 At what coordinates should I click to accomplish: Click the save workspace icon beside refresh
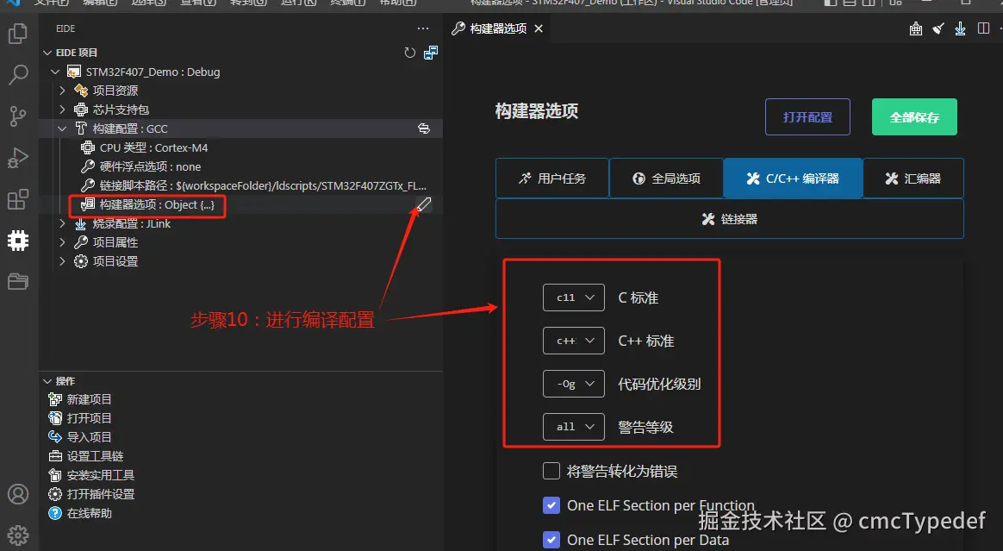(431, 53)
